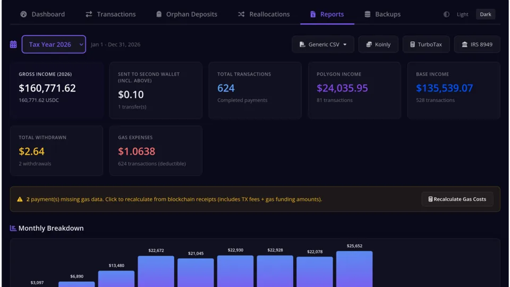Go to the Reallocations tab
The image size is (510, 287).
pos(263,14)
